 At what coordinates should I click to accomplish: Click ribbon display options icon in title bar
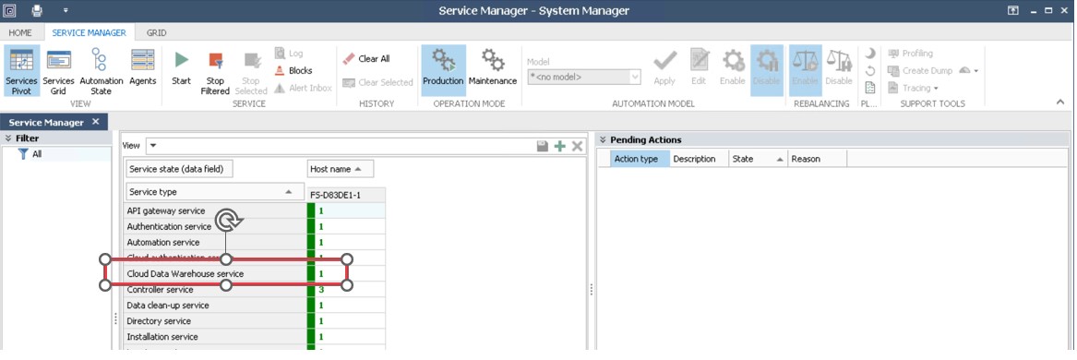click(1013, 10)
